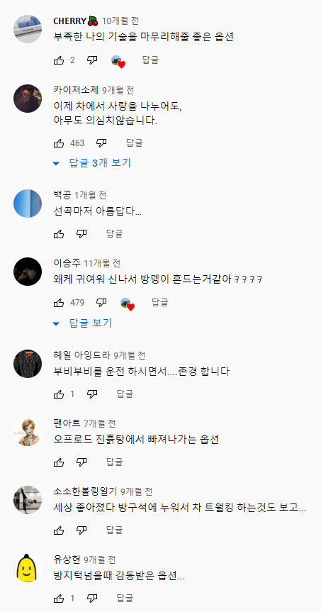Like 이승주's comment with 479 likes

[59, 303]
